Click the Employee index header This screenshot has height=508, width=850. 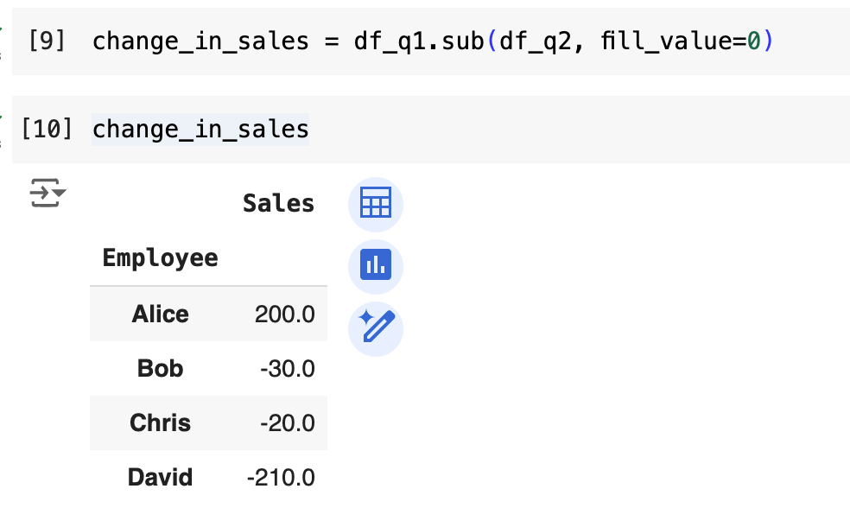coord(160,257)
